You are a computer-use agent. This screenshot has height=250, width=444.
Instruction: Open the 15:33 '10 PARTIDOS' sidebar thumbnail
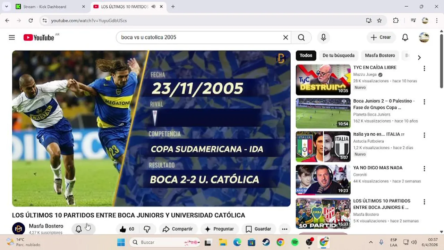pos(323,213)
